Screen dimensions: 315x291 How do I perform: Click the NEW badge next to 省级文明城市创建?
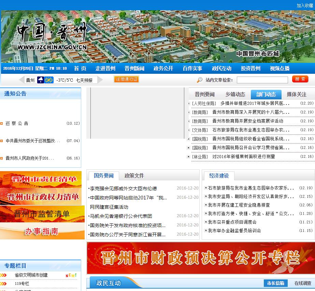pos(71,275)
